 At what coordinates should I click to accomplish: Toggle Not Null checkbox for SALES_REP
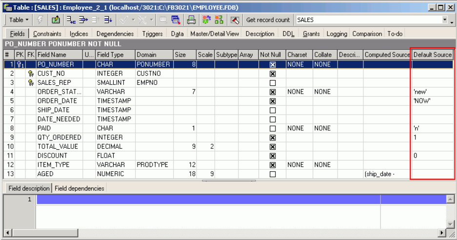(273, 82)
